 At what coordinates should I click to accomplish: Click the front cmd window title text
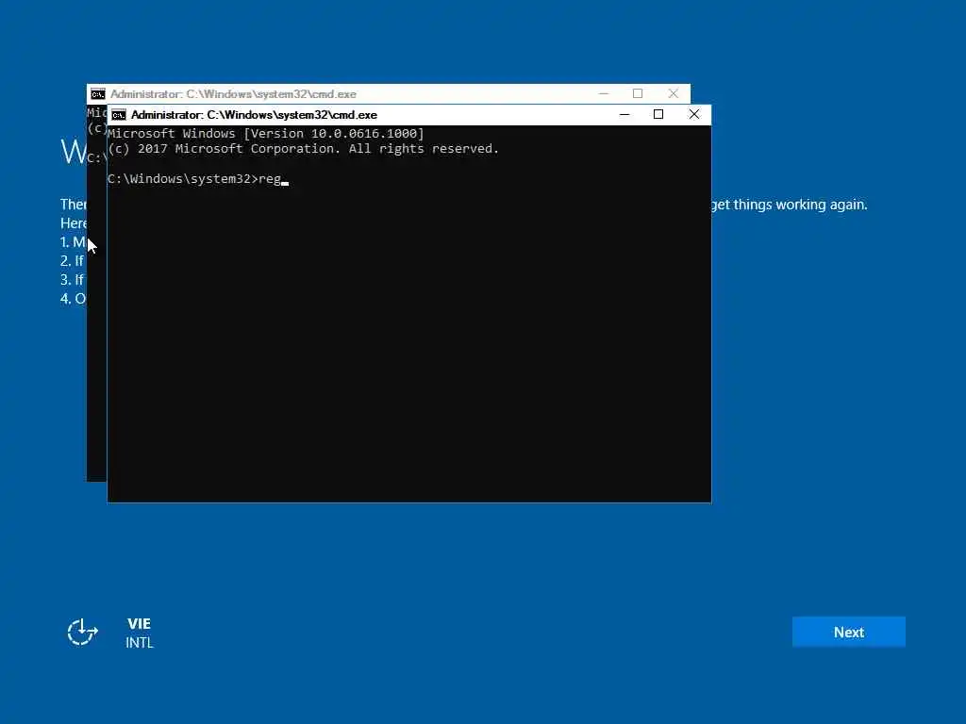(254, 115)
